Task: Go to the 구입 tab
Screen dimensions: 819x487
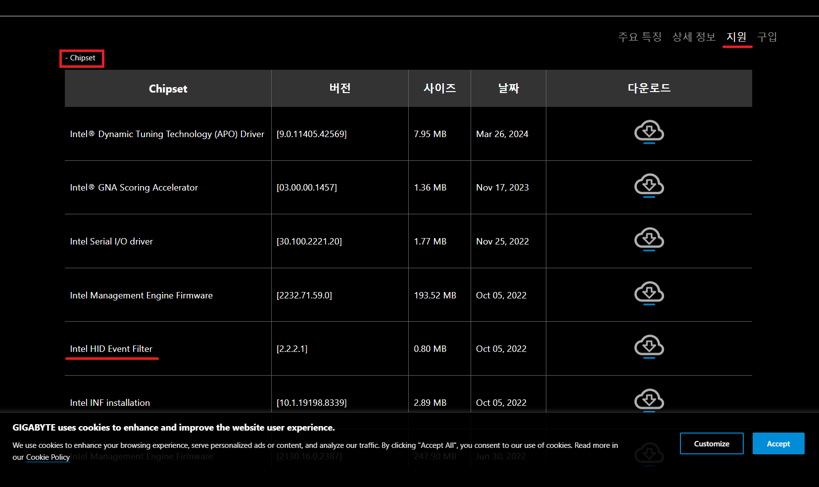Action: (767, 37)
